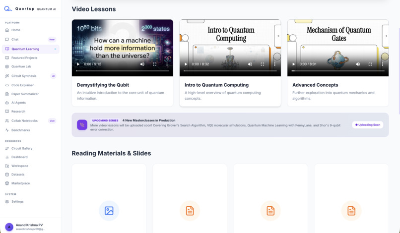Mute the Demystifying the Qubit video
This screenshot has width=400, height=233.
pos(142,64)
